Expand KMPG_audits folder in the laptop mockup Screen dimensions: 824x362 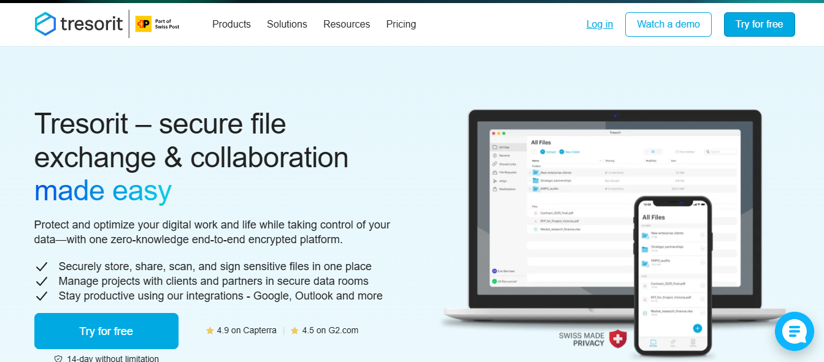(529, 189)
